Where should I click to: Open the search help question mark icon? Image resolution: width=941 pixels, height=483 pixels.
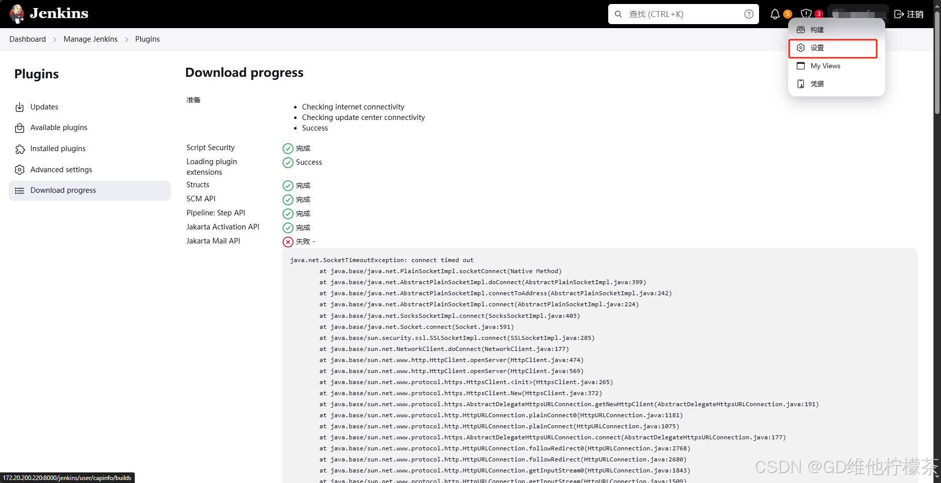[x=749, y=14]
